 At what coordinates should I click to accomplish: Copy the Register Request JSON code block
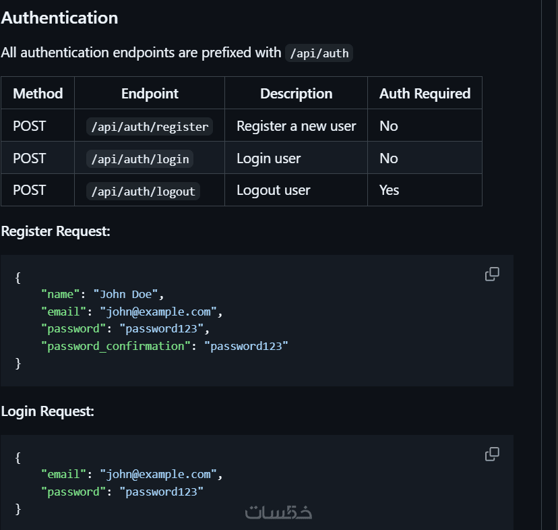(x=492, y=274)
